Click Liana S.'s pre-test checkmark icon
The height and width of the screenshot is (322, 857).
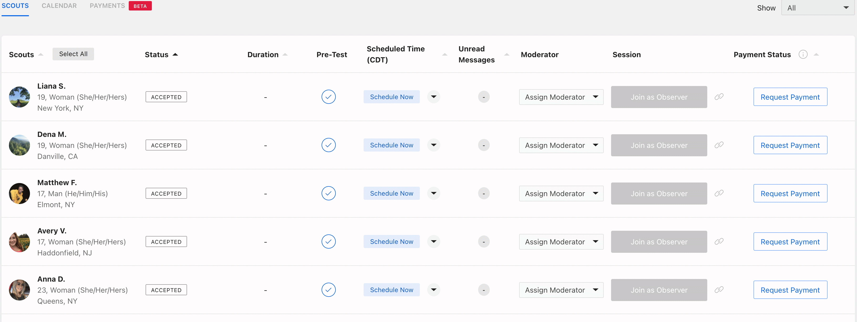(x=328, y=97)
